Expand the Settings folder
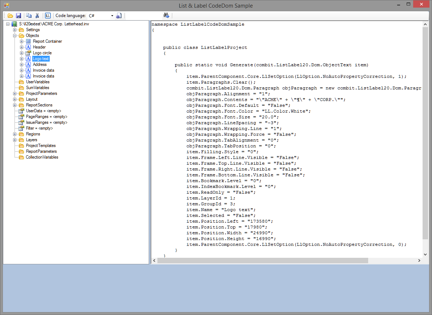Screen dimensions: 432x315 tap(15, 30)
